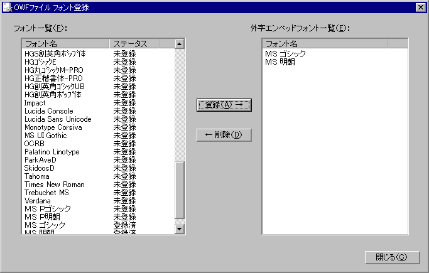This screenshot has width=429, height=273.
Task: Close the dialog with the title bar X
Action: click(420, 8)
